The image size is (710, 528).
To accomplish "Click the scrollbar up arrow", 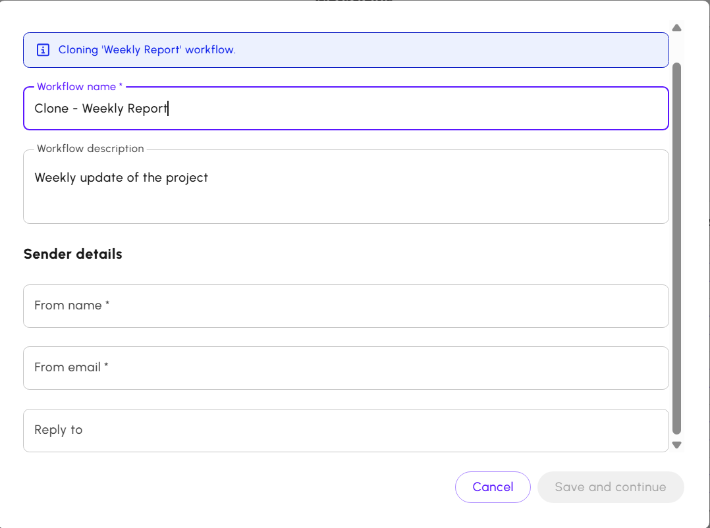I will coord(676,28).
